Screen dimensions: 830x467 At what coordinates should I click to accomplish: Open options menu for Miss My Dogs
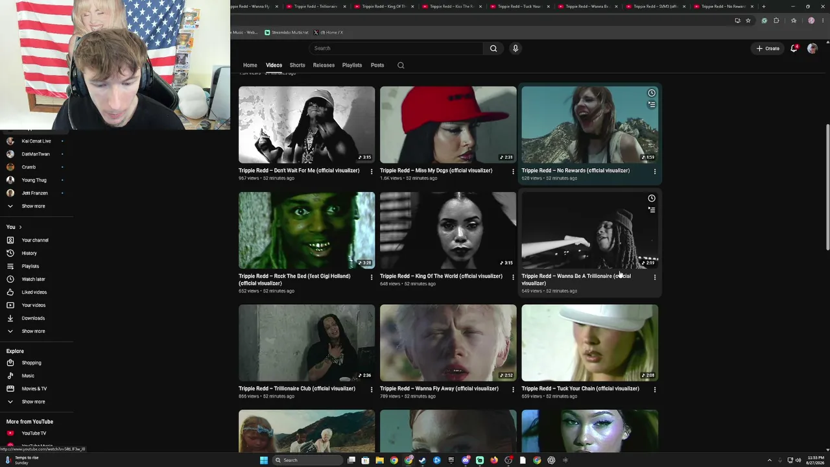coord(513,171)
